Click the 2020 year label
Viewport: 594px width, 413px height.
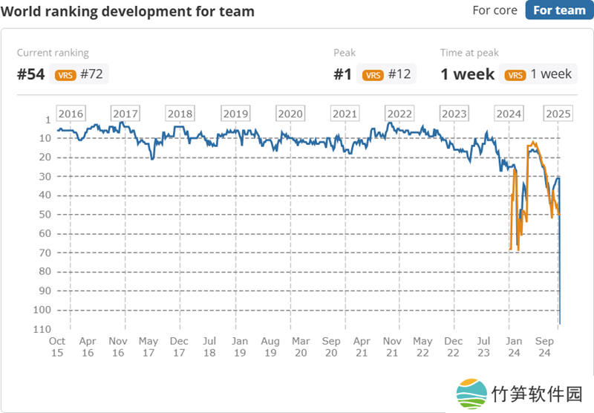290,114
